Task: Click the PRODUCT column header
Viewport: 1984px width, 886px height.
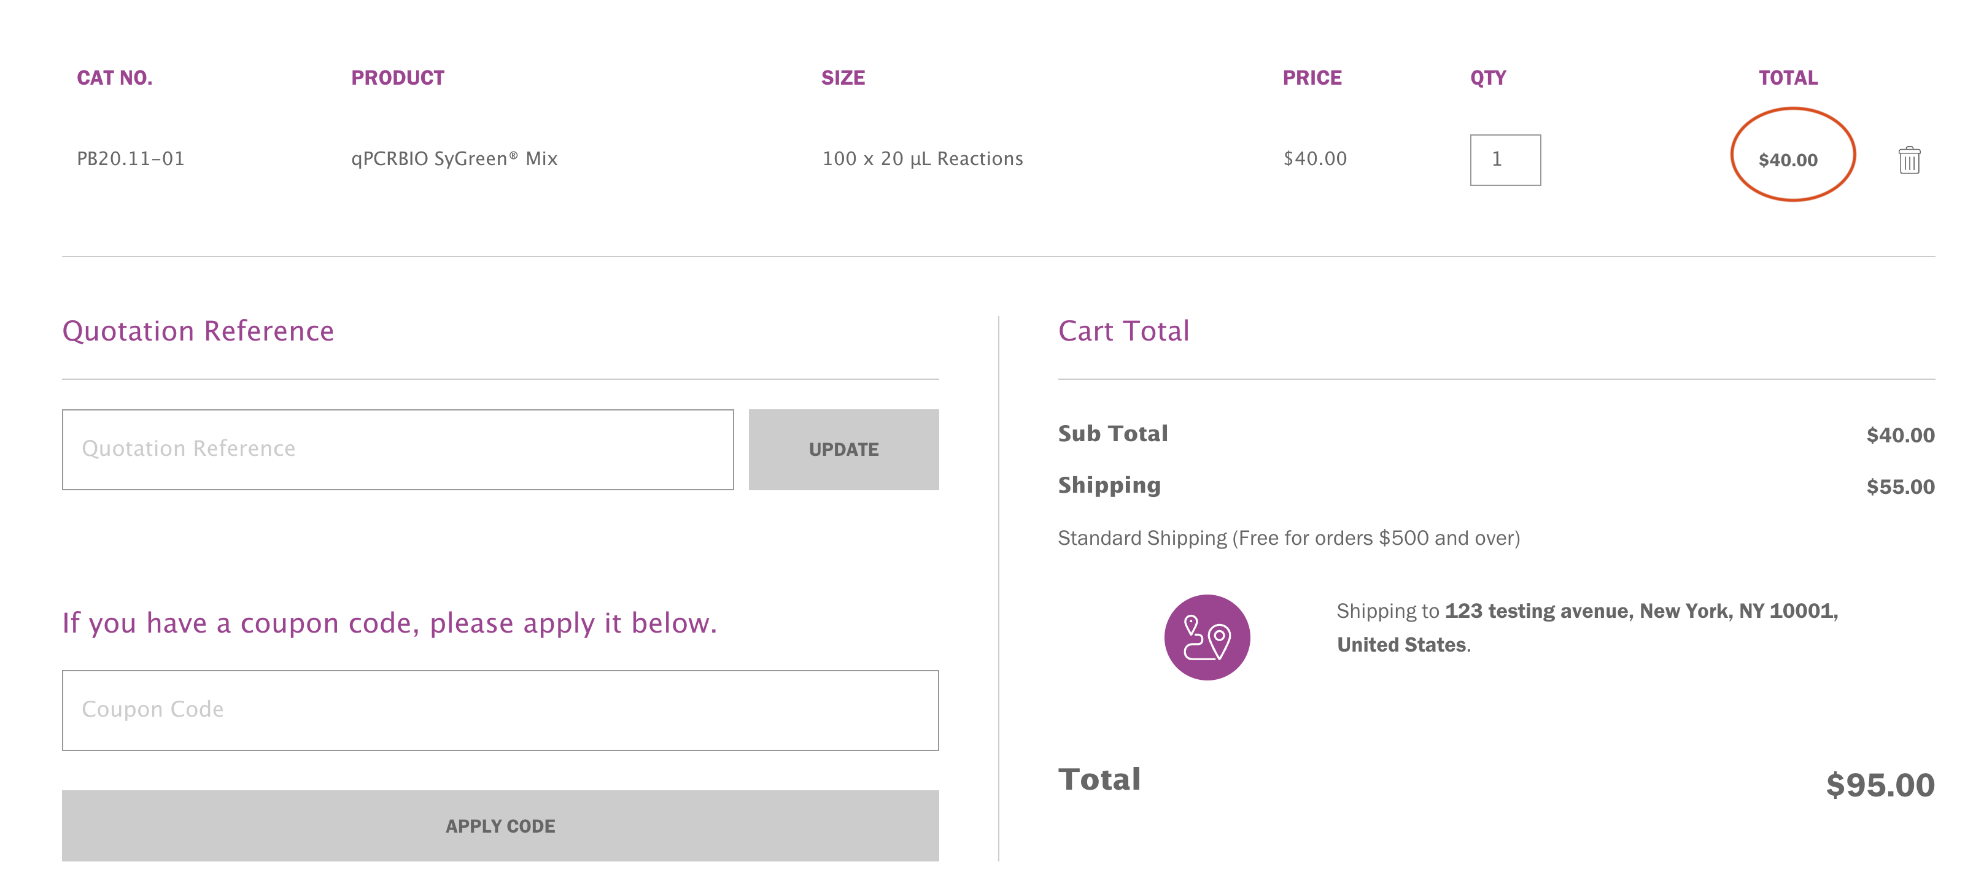Action: (x=397, y=78)
